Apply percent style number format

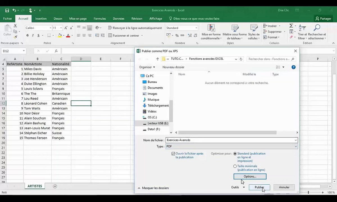pyautogui.click(x=177, y=36)
